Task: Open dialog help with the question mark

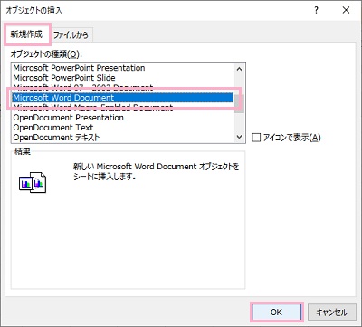Action: point(316,10)
